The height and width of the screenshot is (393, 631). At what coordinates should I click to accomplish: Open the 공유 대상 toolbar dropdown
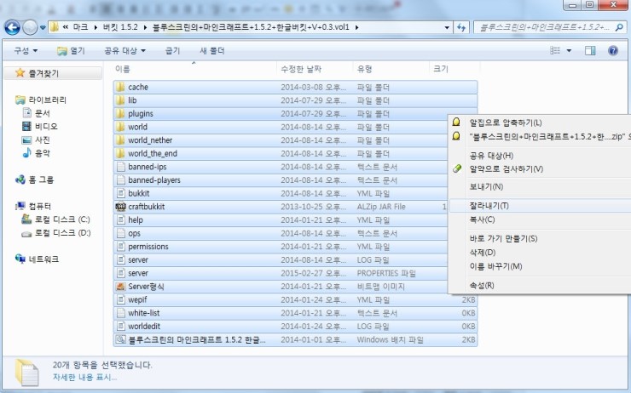[x=124, y=50]
